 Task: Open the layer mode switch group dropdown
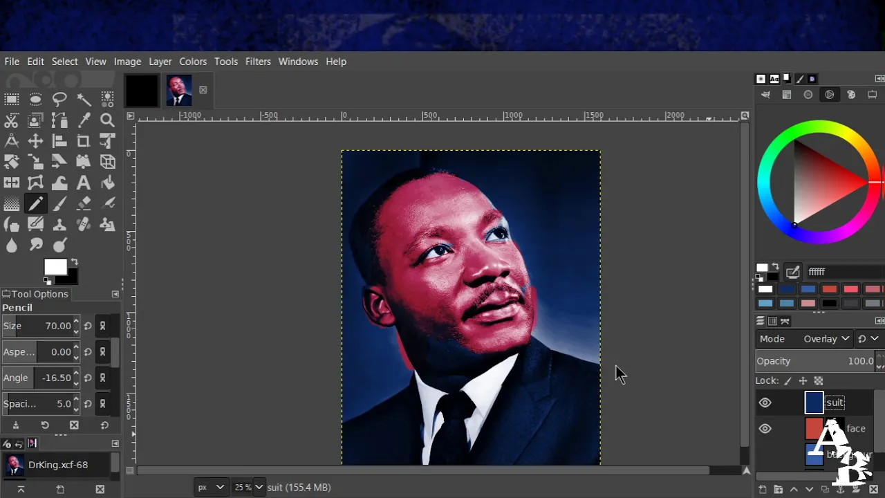(x=868, y=339)
